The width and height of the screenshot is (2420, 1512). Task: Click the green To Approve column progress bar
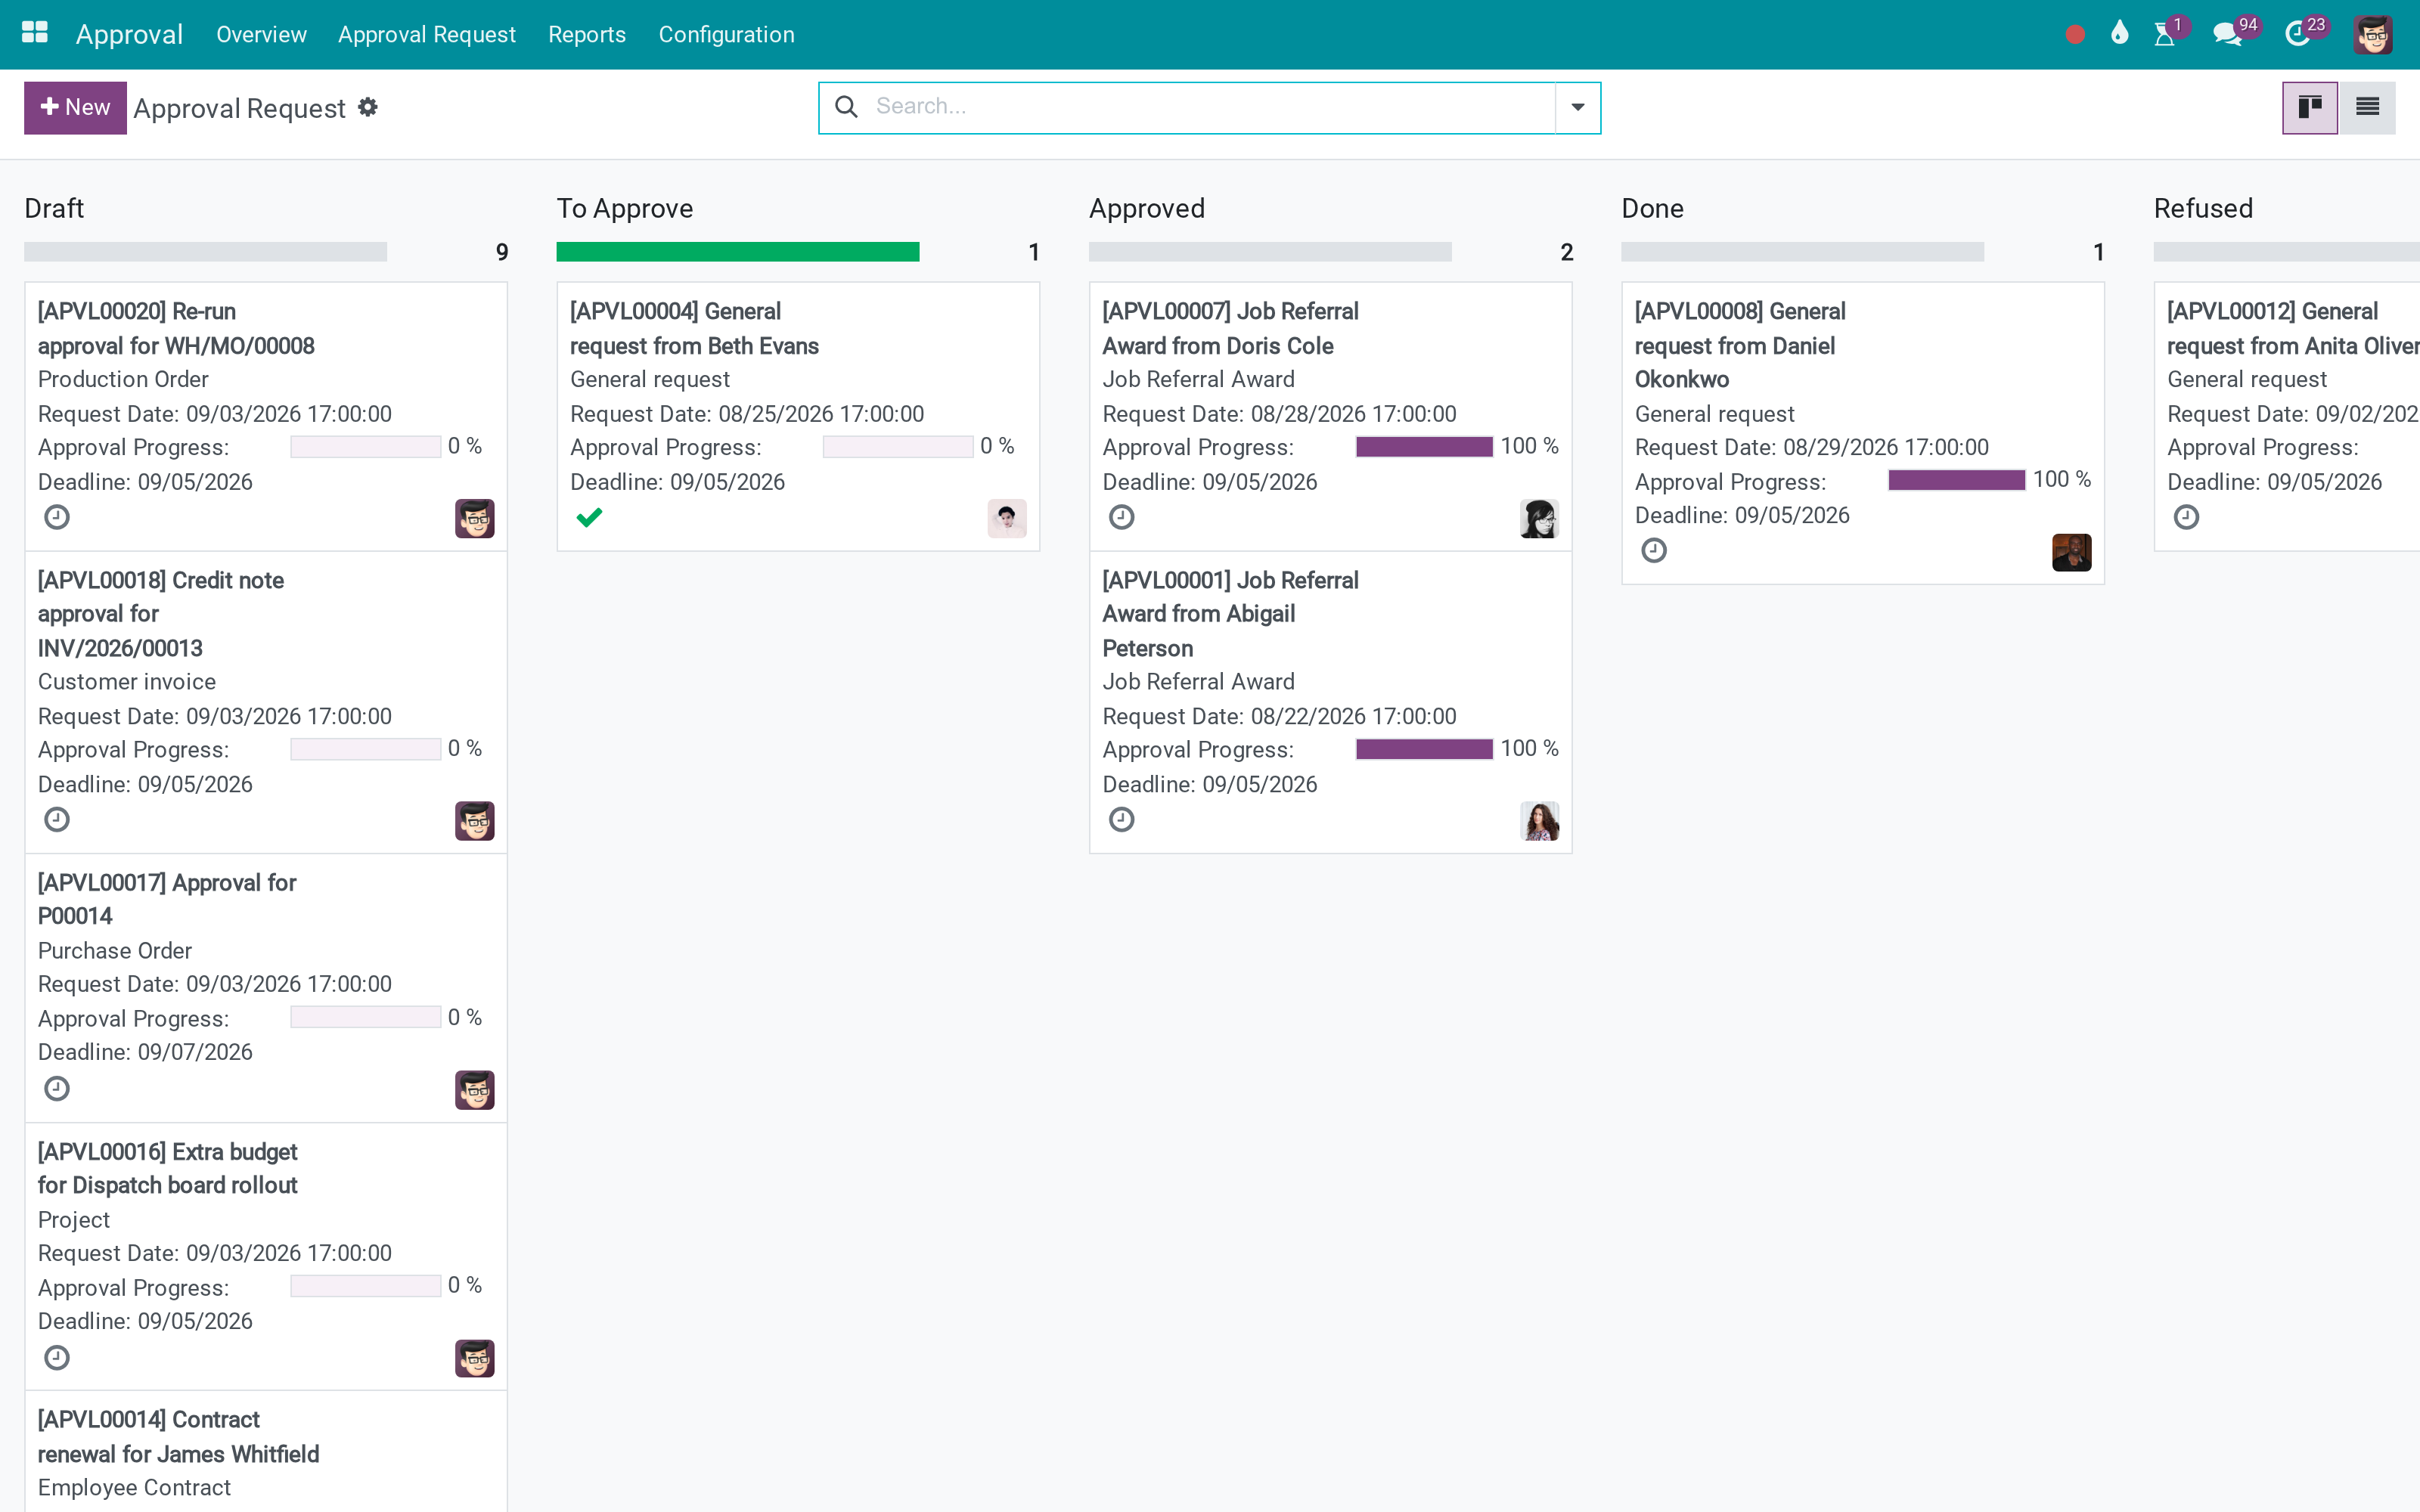(738, 252)
